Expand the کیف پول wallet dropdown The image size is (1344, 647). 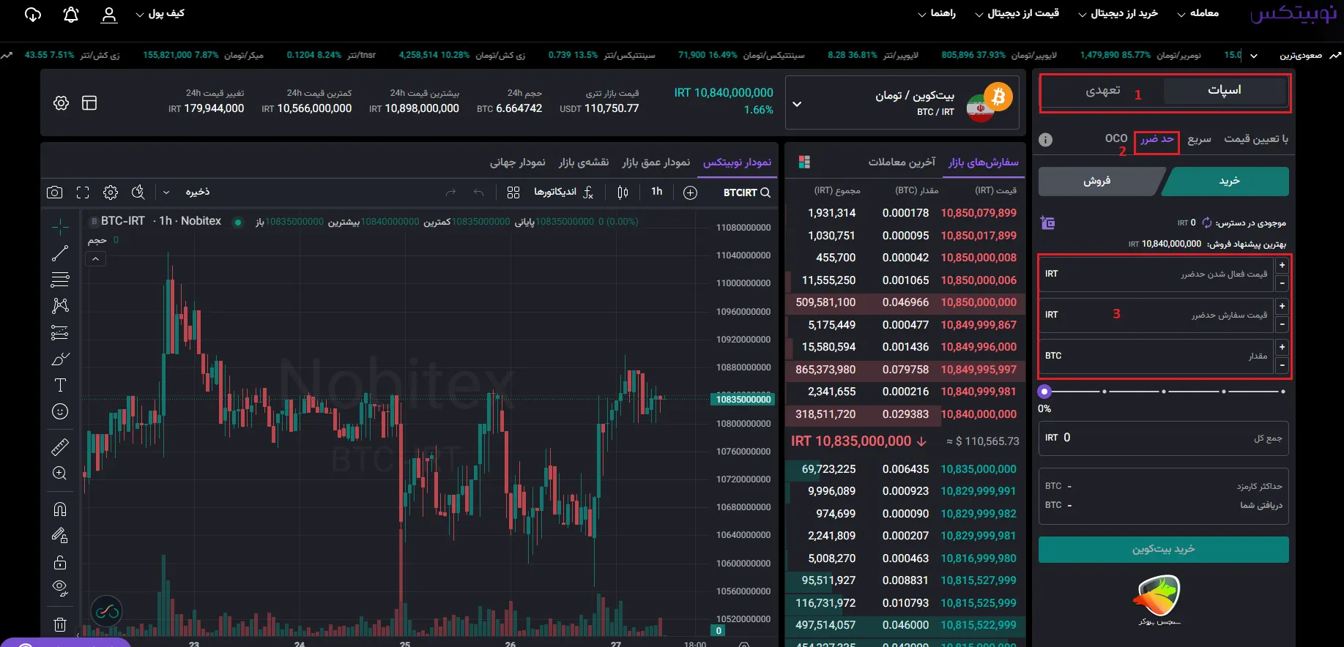click(x=160, y=14)
